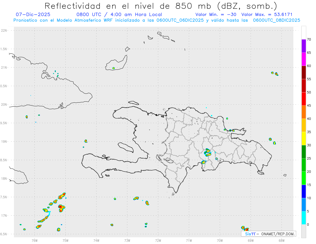316x244 pixels.
Task: Click the cyan 0–5 dBZ color band
Action: point(304,218)
